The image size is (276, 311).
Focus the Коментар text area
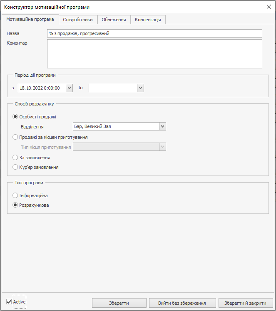tap(154, 53)
